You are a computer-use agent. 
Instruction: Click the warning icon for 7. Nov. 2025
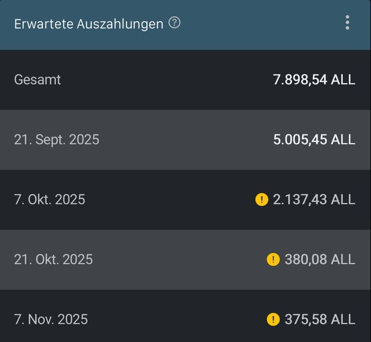[x=273, y=319]
